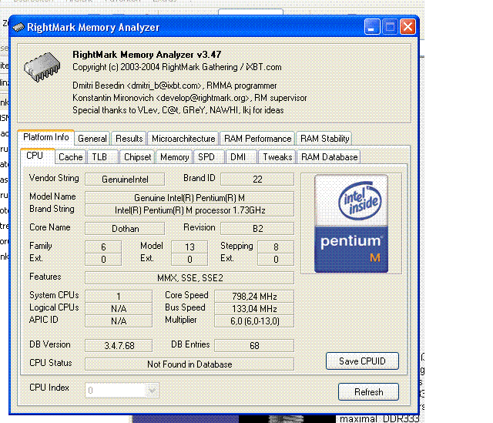This screenshot has width=493, height=423.
Task: Open the Tweaks sub-tab
Action: tap(277, 157)
